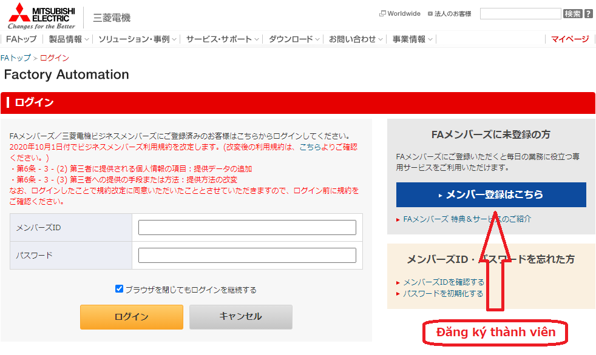The height and width of the screenshot is (355, 596).
Task: Open the お問い合わせ navigation menu
Action: pos(356,39)
